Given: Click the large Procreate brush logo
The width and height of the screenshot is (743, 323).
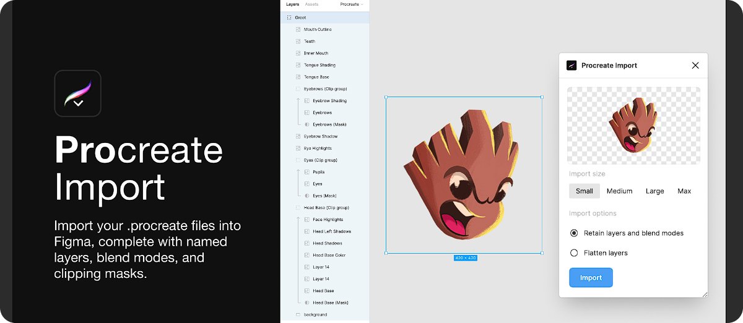Looking at the screenshot, I should 77,93.
